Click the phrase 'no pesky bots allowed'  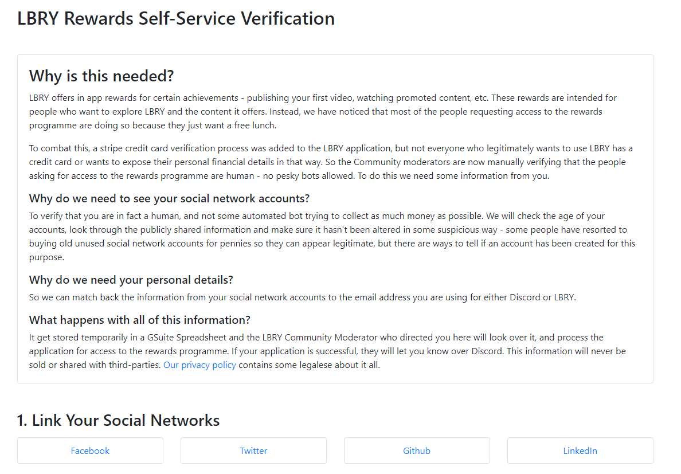(308, 176)
